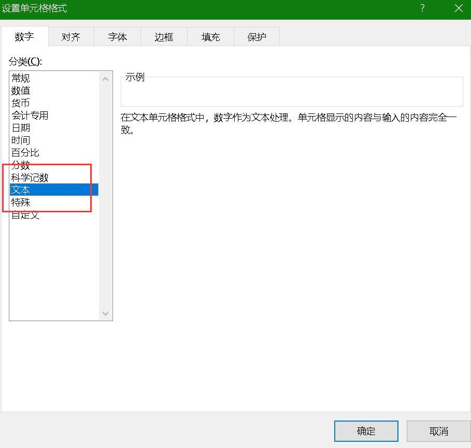Select 自定义 category

[54, 215]
